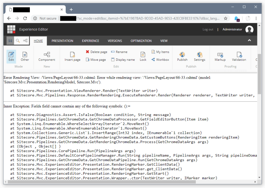The height and width of the screenshot is (188, 265).
Task: Click the vertical scrollbar up arrow
Action: tap(259, 25)
